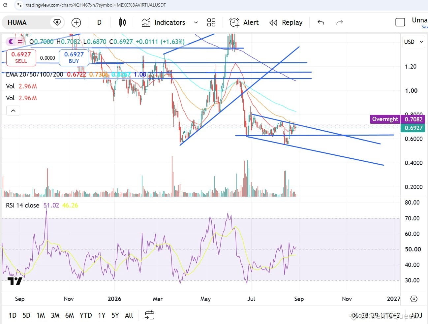428x324 pixels.
Task: Add symbol with the plus circle icon
Action: pos(76,22)
